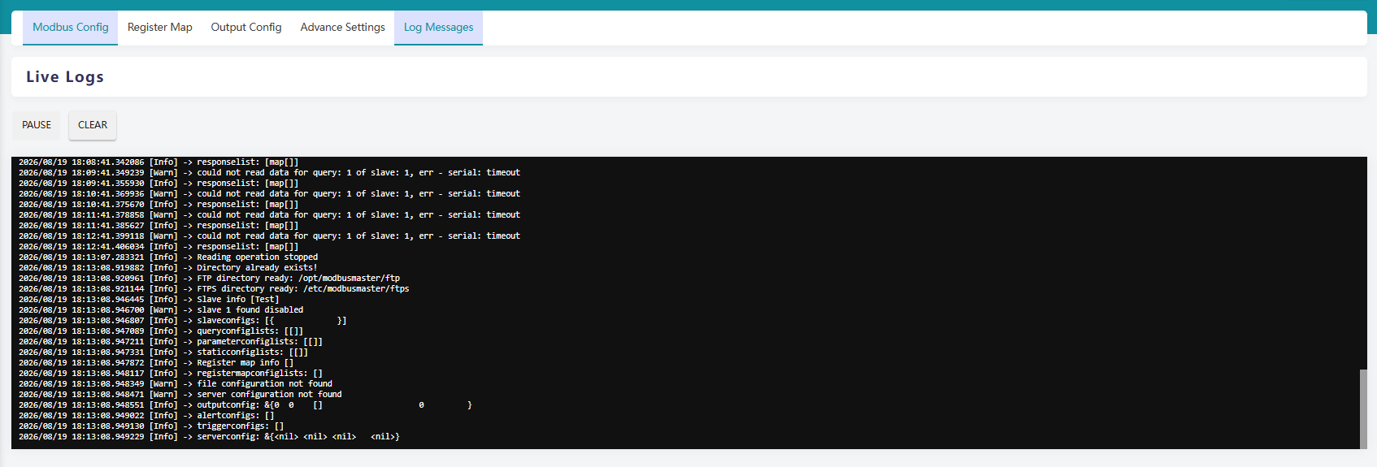Click the 'Directory already exists!' log entry

pyautogui.click(x=168, y=268)
